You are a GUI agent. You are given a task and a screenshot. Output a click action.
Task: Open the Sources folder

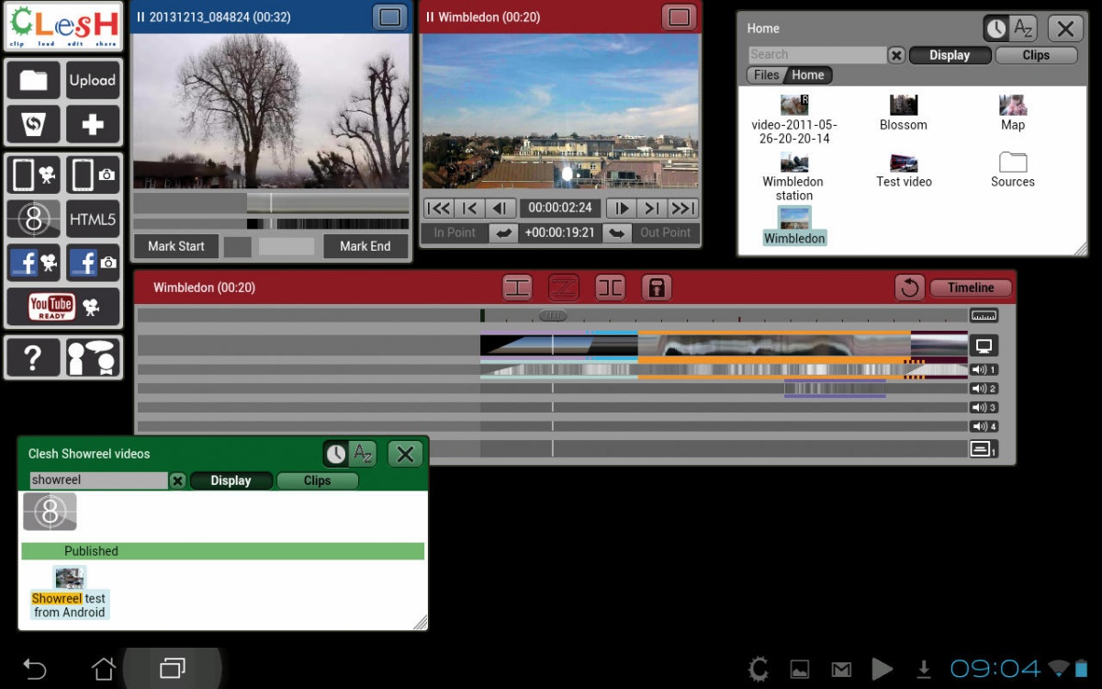tap(1013, 170)
